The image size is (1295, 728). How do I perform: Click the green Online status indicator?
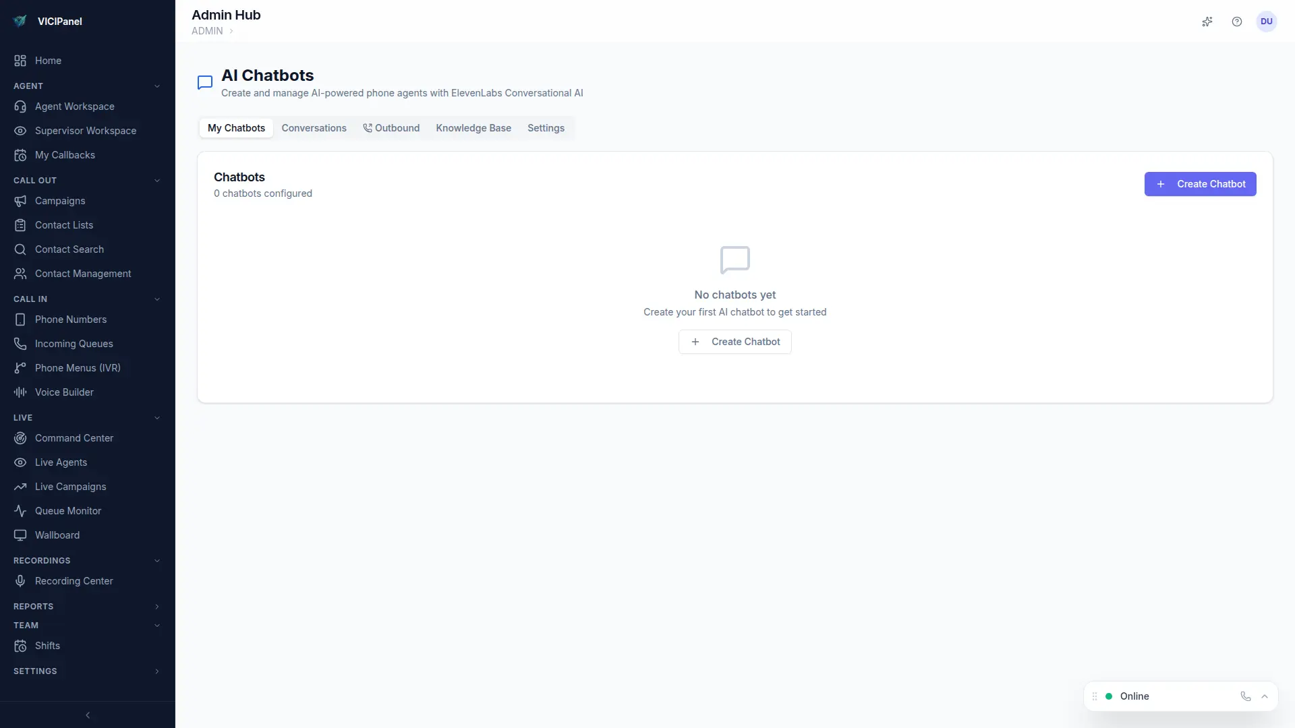1107,696
